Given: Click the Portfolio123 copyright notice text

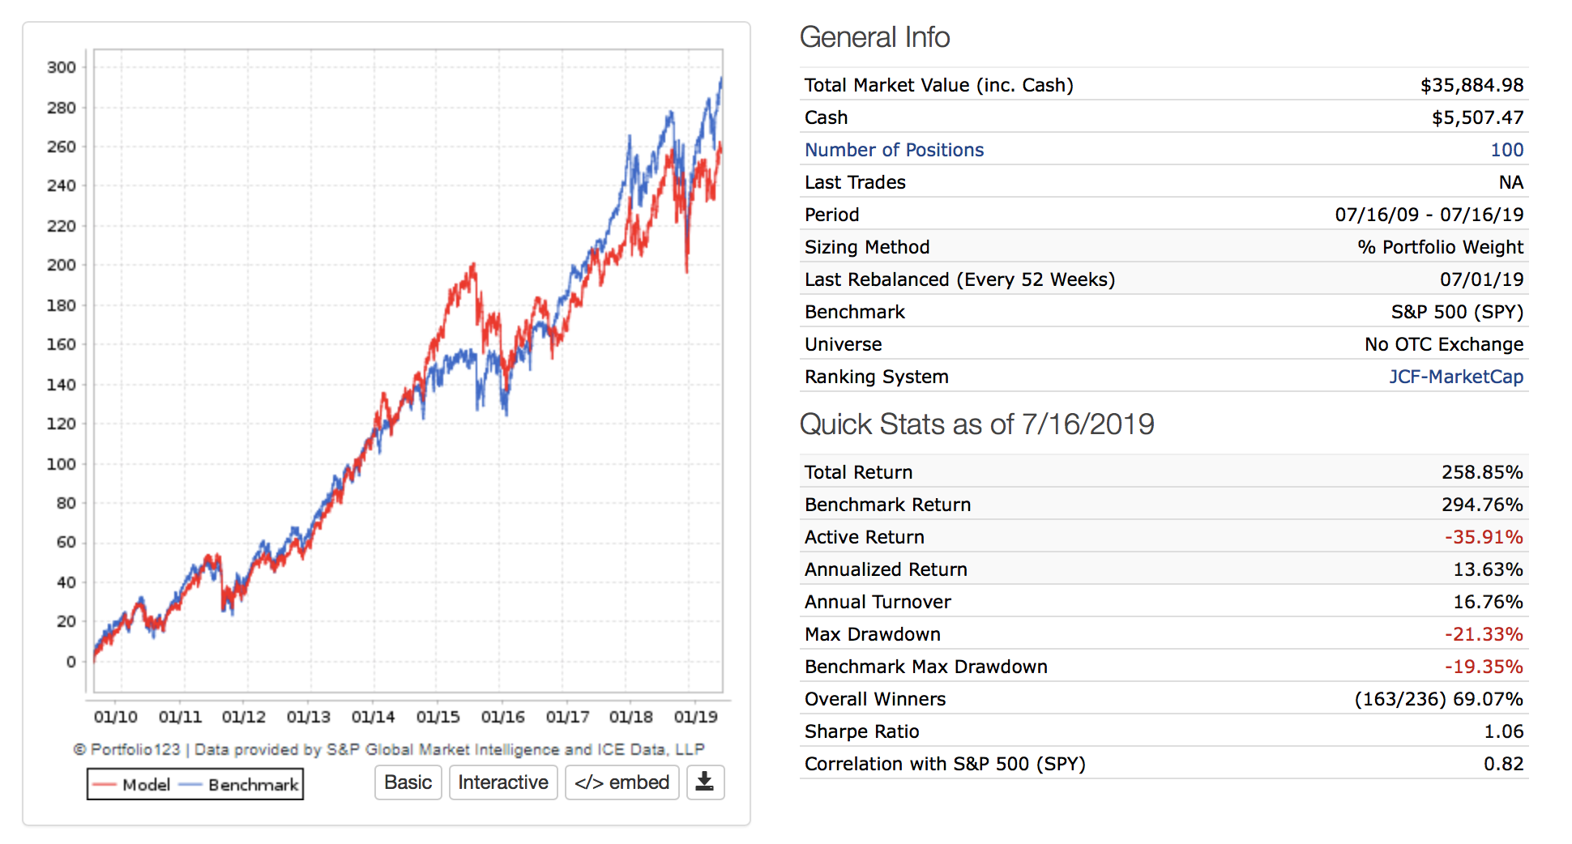Looking at the screenshot, I should (x=389, y=749).
